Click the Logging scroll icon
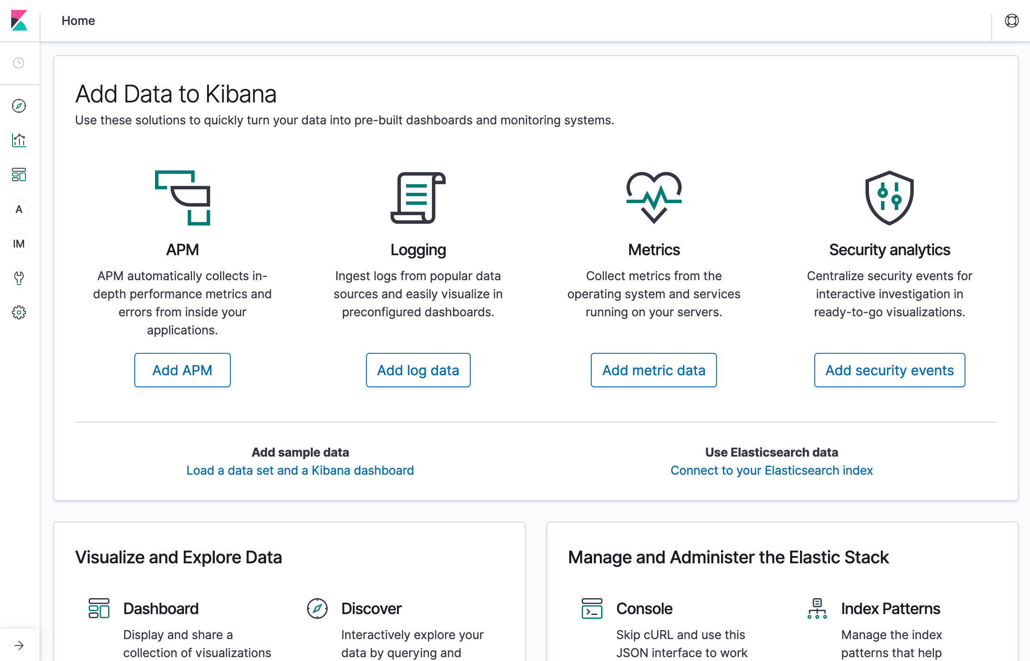The image size is (1030, 661). pos(418,198)
